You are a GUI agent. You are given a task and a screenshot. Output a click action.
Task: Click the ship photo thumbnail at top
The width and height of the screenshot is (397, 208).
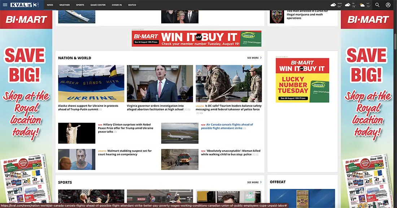point(77,17)
